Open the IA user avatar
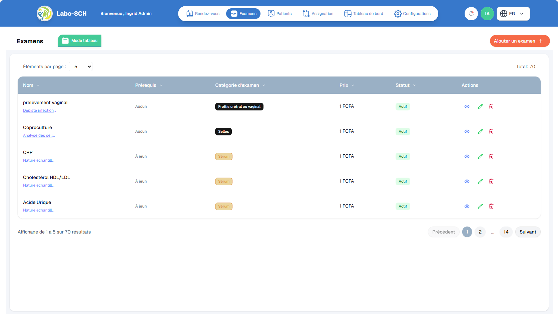The width and height of the screenshot is (558, 315). 487,14
